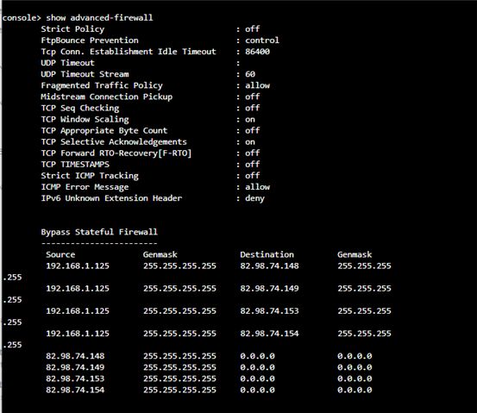Viewport: 477px width, 413px height.
Task: Click destination IP 82.98.74.153
Action: point(269,310)
